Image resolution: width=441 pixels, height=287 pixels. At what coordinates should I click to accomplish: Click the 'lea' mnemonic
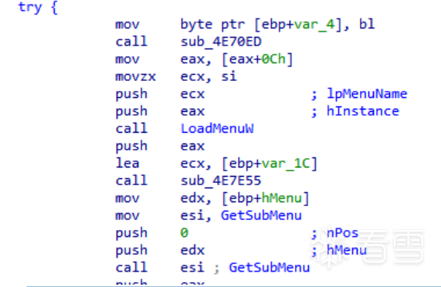click(127, 163)
